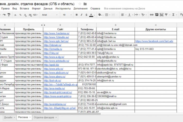Screen dimensions: 183x122
Task: Open the Инструменты menu
Action: pos(63,9)
